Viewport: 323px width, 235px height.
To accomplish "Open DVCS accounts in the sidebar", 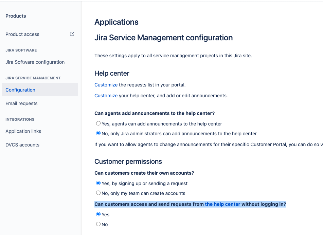I will 22,145.
